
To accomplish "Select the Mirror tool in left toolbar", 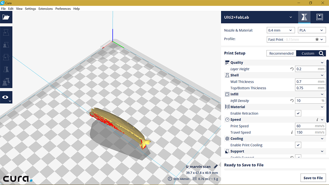I will 6,69.
